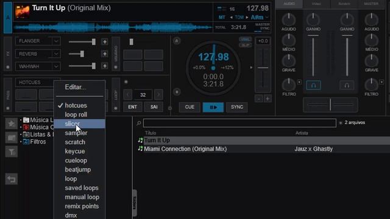
Task: Expand the Listas tree node
Action: tap(21, 134)
